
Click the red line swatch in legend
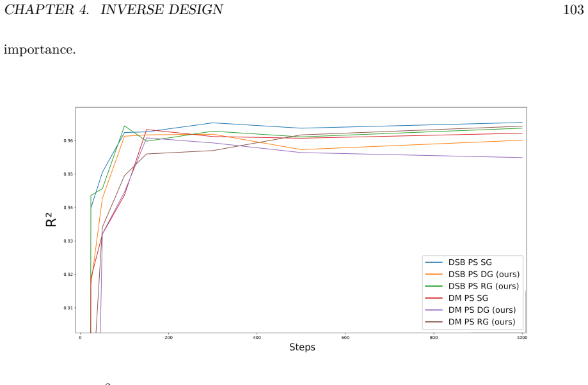click(x=434, y=298)
